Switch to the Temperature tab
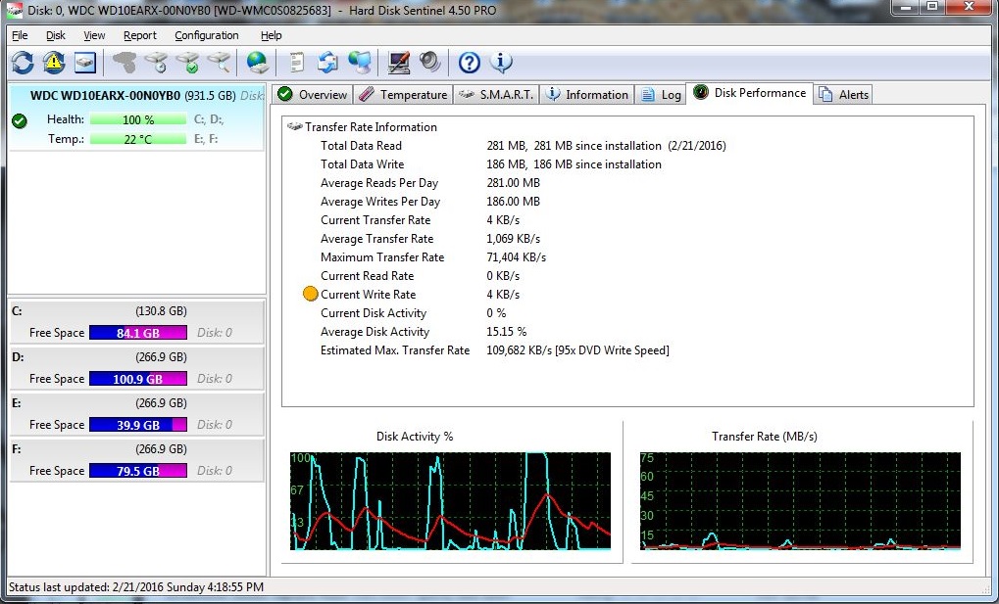The image size is (999, 604). pyautogui.click(x=403, y=94)
